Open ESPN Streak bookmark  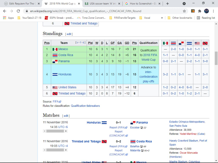tap(59, 18)
